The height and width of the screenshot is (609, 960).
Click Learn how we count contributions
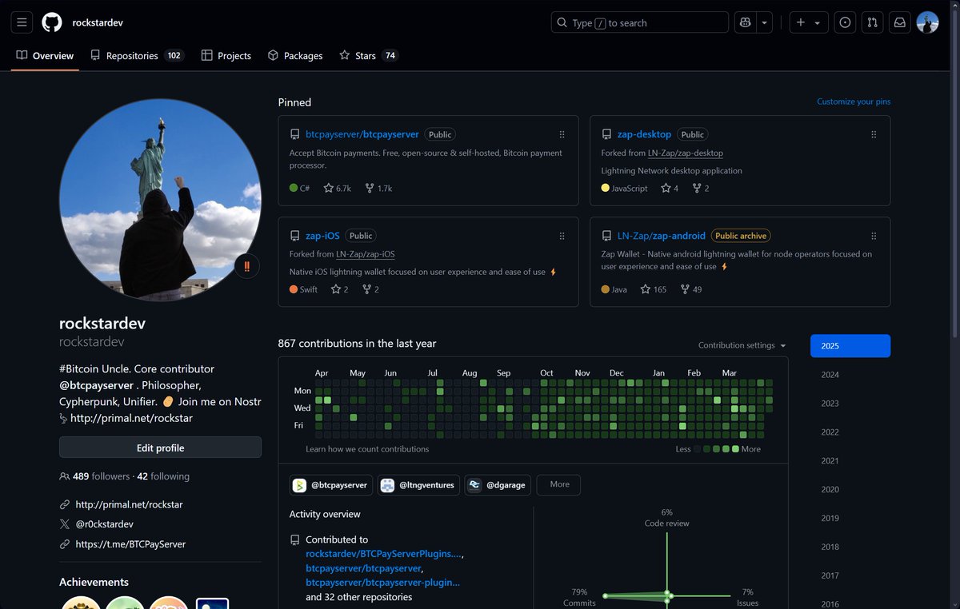(x=367, y=449)
